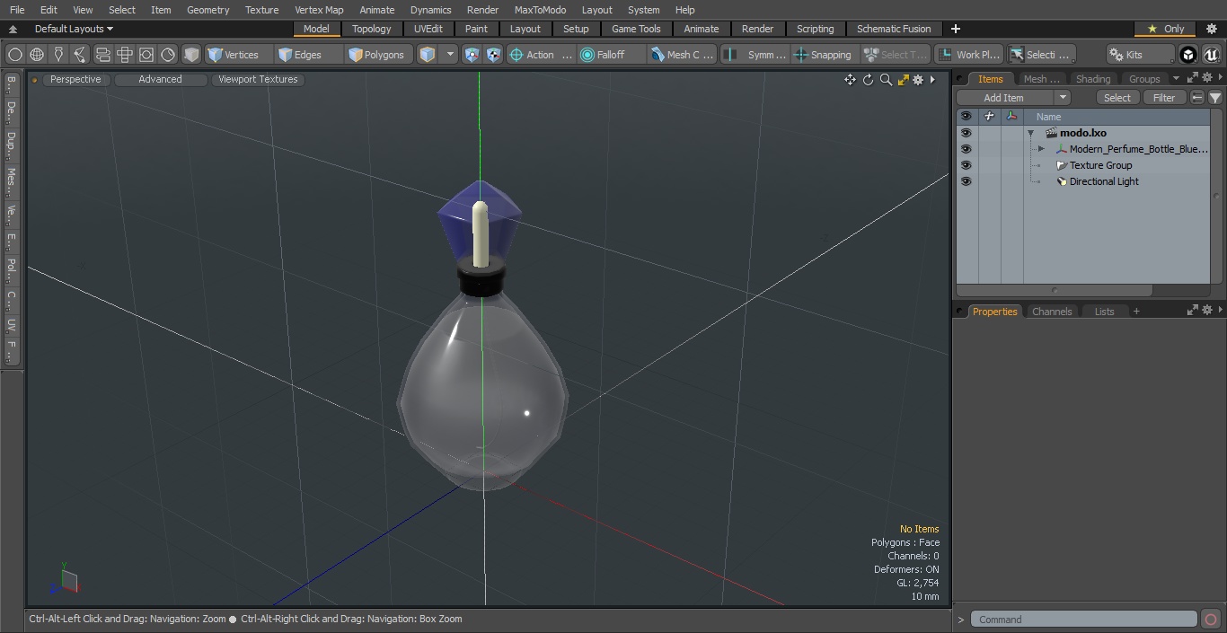Switch to the Shading panel tab

[x=1093, y=79]
